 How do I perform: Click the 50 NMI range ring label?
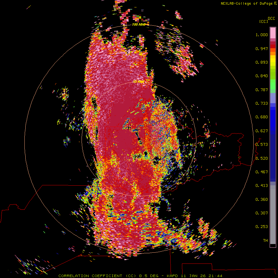(139, 82)
